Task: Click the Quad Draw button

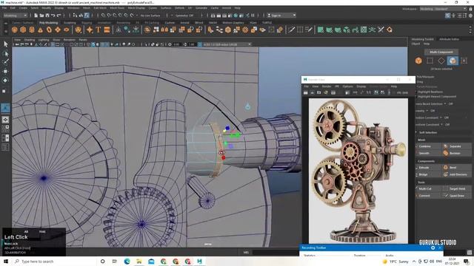Action: click(456, 195)
